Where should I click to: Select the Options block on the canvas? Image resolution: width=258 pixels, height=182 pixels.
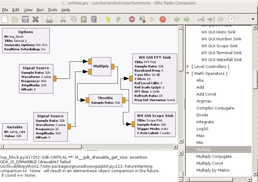click(26, 40)
